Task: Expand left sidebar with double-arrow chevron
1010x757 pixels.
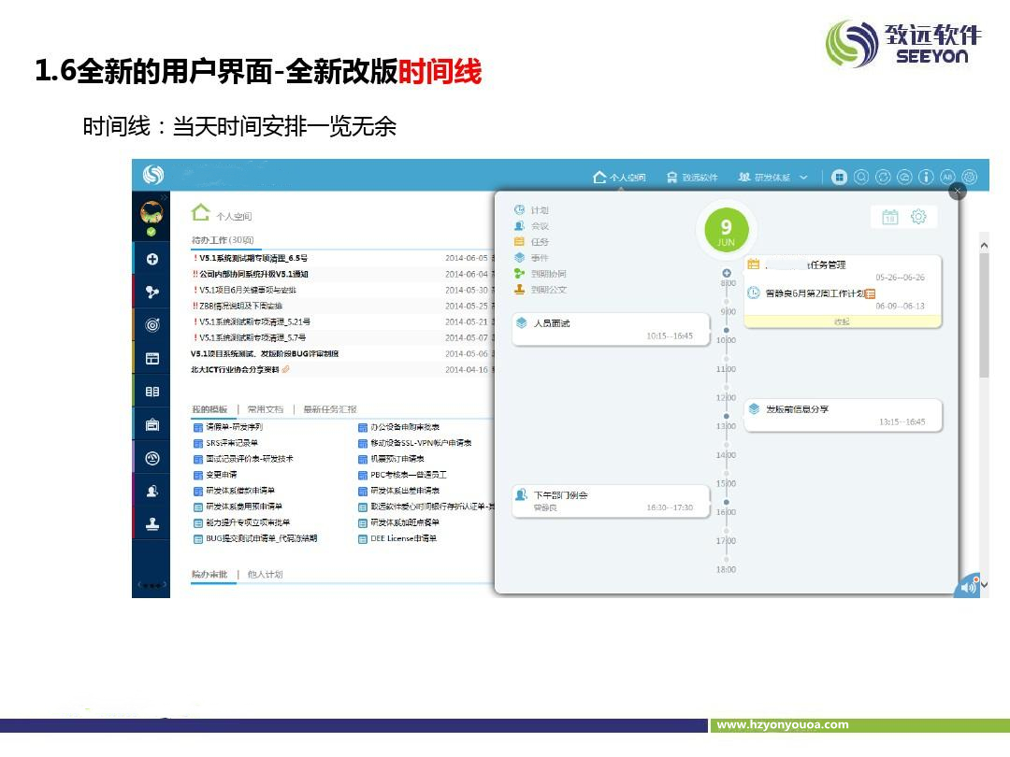Action: tap(165, 197)
